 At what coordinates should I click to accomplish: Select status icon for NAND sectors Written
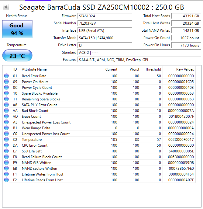coord(6,168)
